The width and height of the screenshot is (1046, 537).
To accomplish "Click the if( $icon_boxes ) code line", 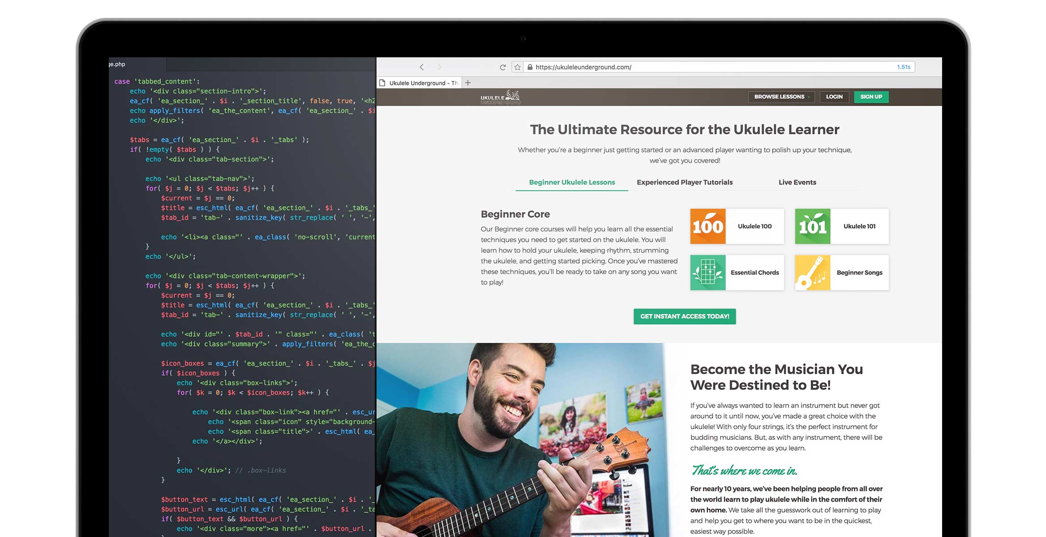I will pos(198,373).
